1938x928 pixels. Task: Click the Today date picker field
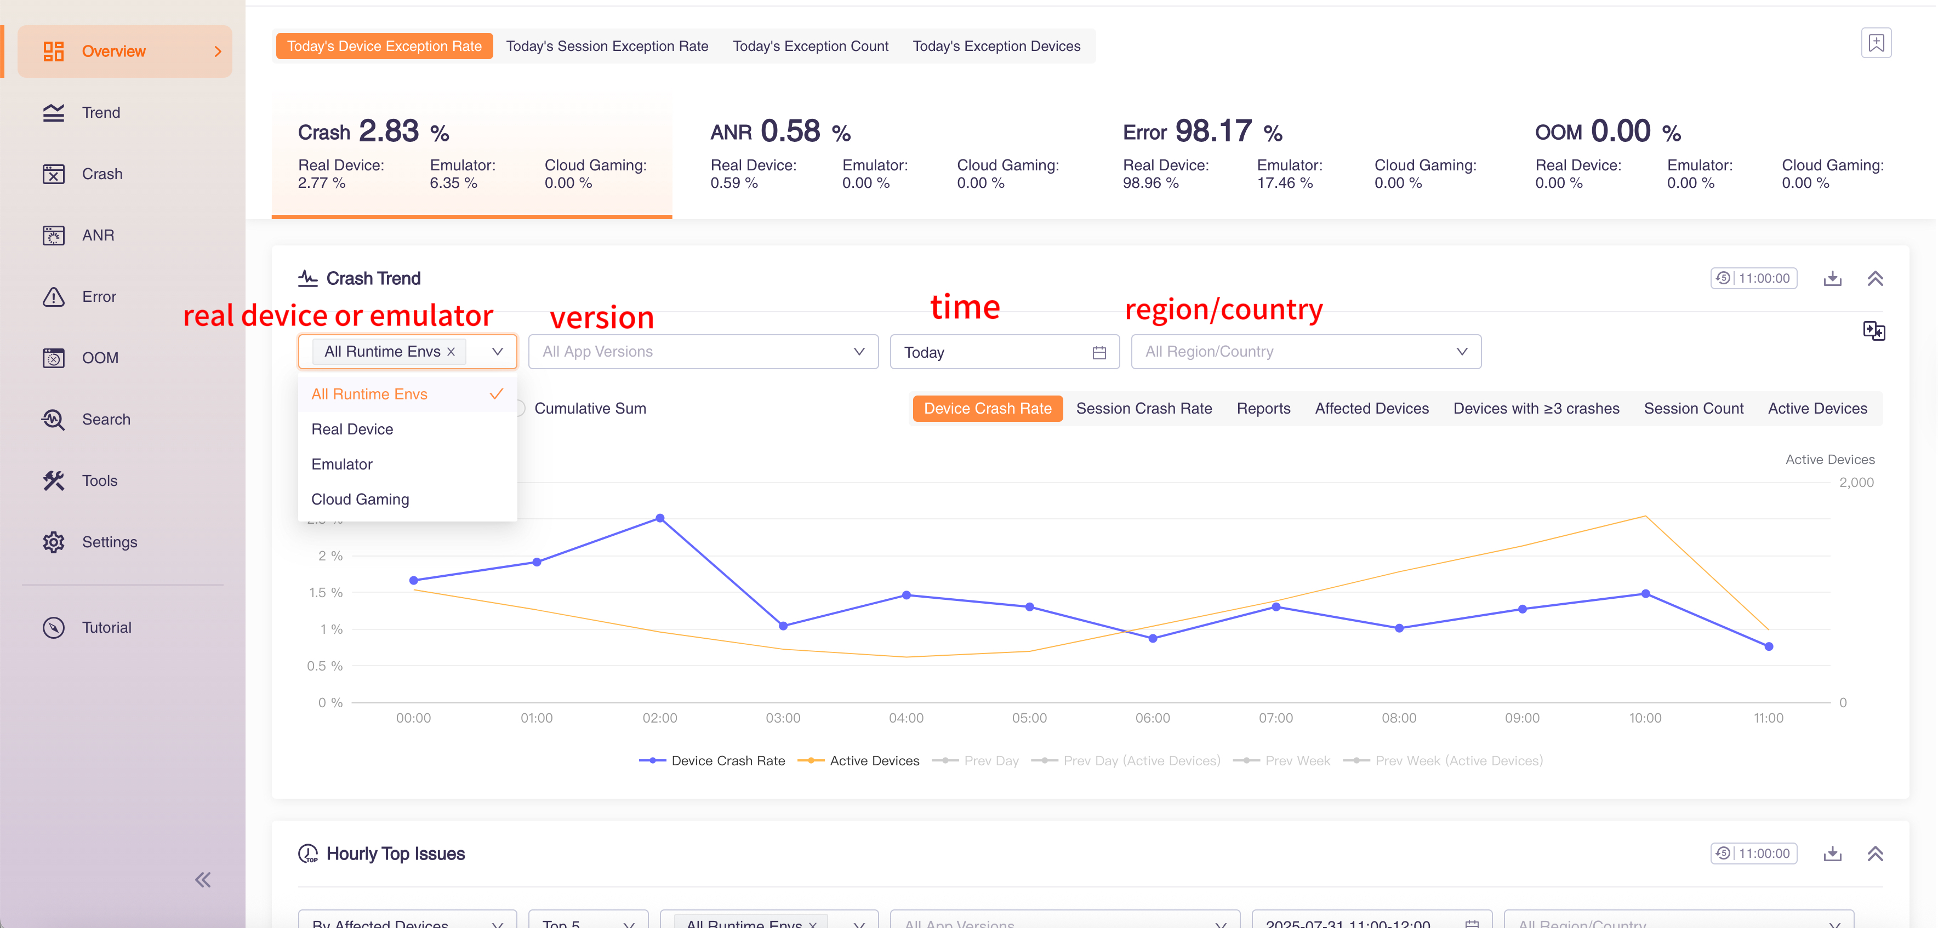pyautogui.click(x=1005, y=352)
